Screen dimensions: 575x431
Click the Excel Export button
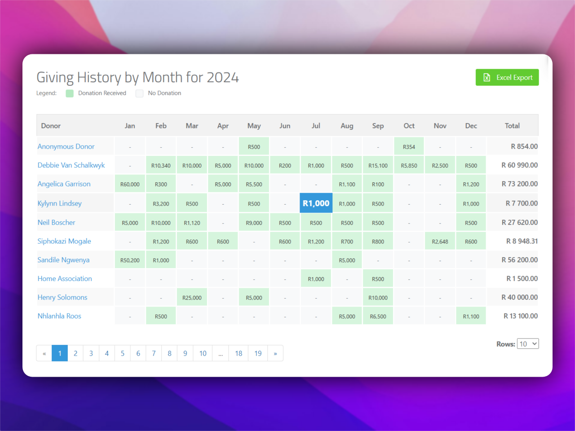coord(507,78)
